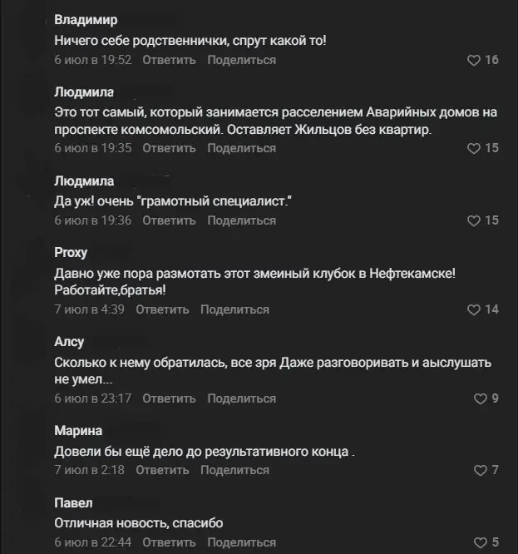Share the "грамотный специалист" comment
Screen dimensions: 518x554
pyautogui.click(x=241, y=220)
